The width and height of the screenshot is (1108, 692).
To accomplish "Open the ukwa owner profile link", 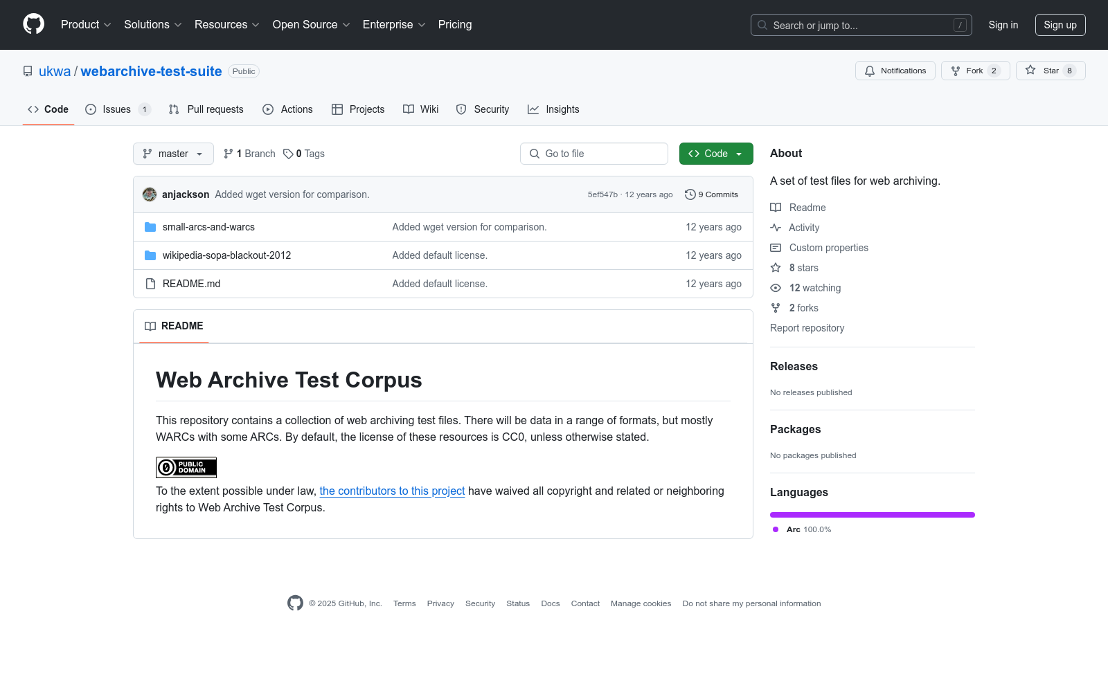I will click(x=55, y=71).
